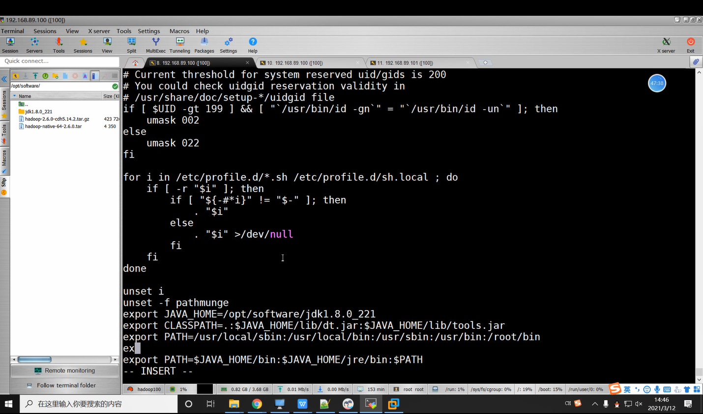Click the paperclip icon at tab bar right
703x414 pixels.
[x=696, y=62]
